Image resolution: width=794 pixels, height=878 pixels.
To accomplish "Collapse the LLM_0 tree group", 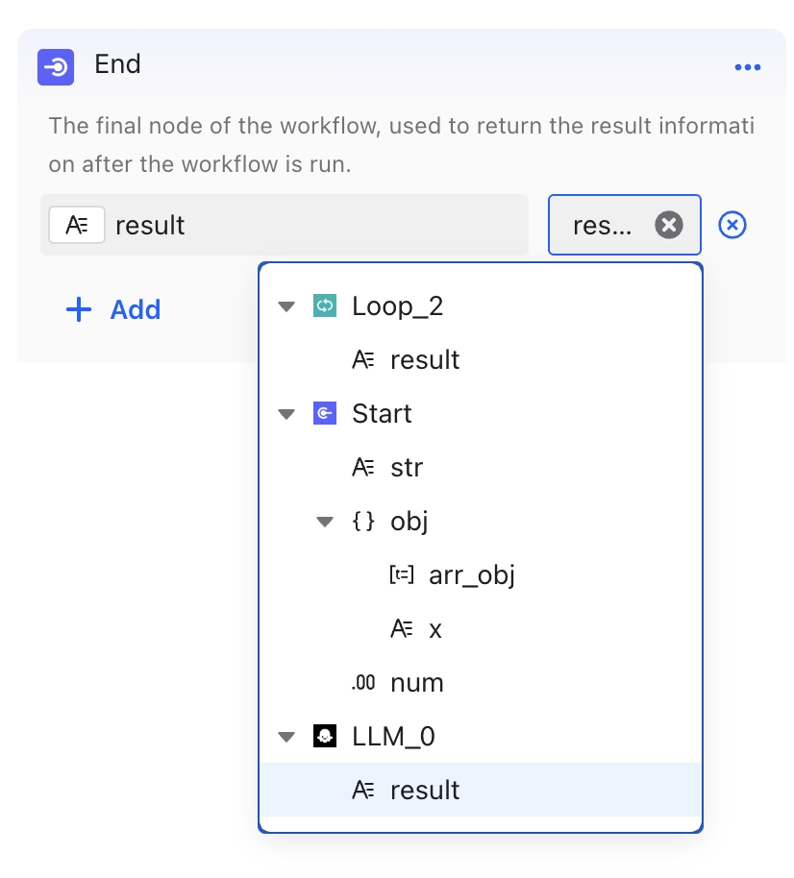I will click(x=286, y=737).
